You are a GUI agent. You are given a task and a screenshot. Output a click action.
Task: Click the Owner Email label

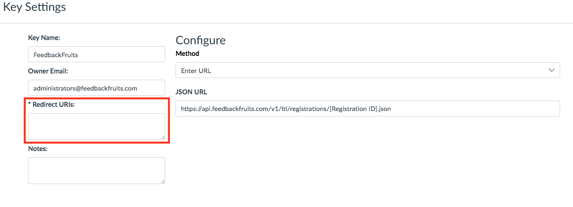point(48,71)
